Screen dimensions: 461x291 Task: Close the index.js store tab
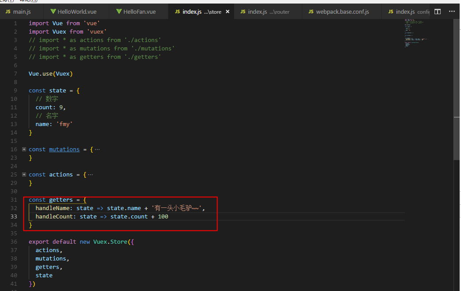click(x=228, y=12)
